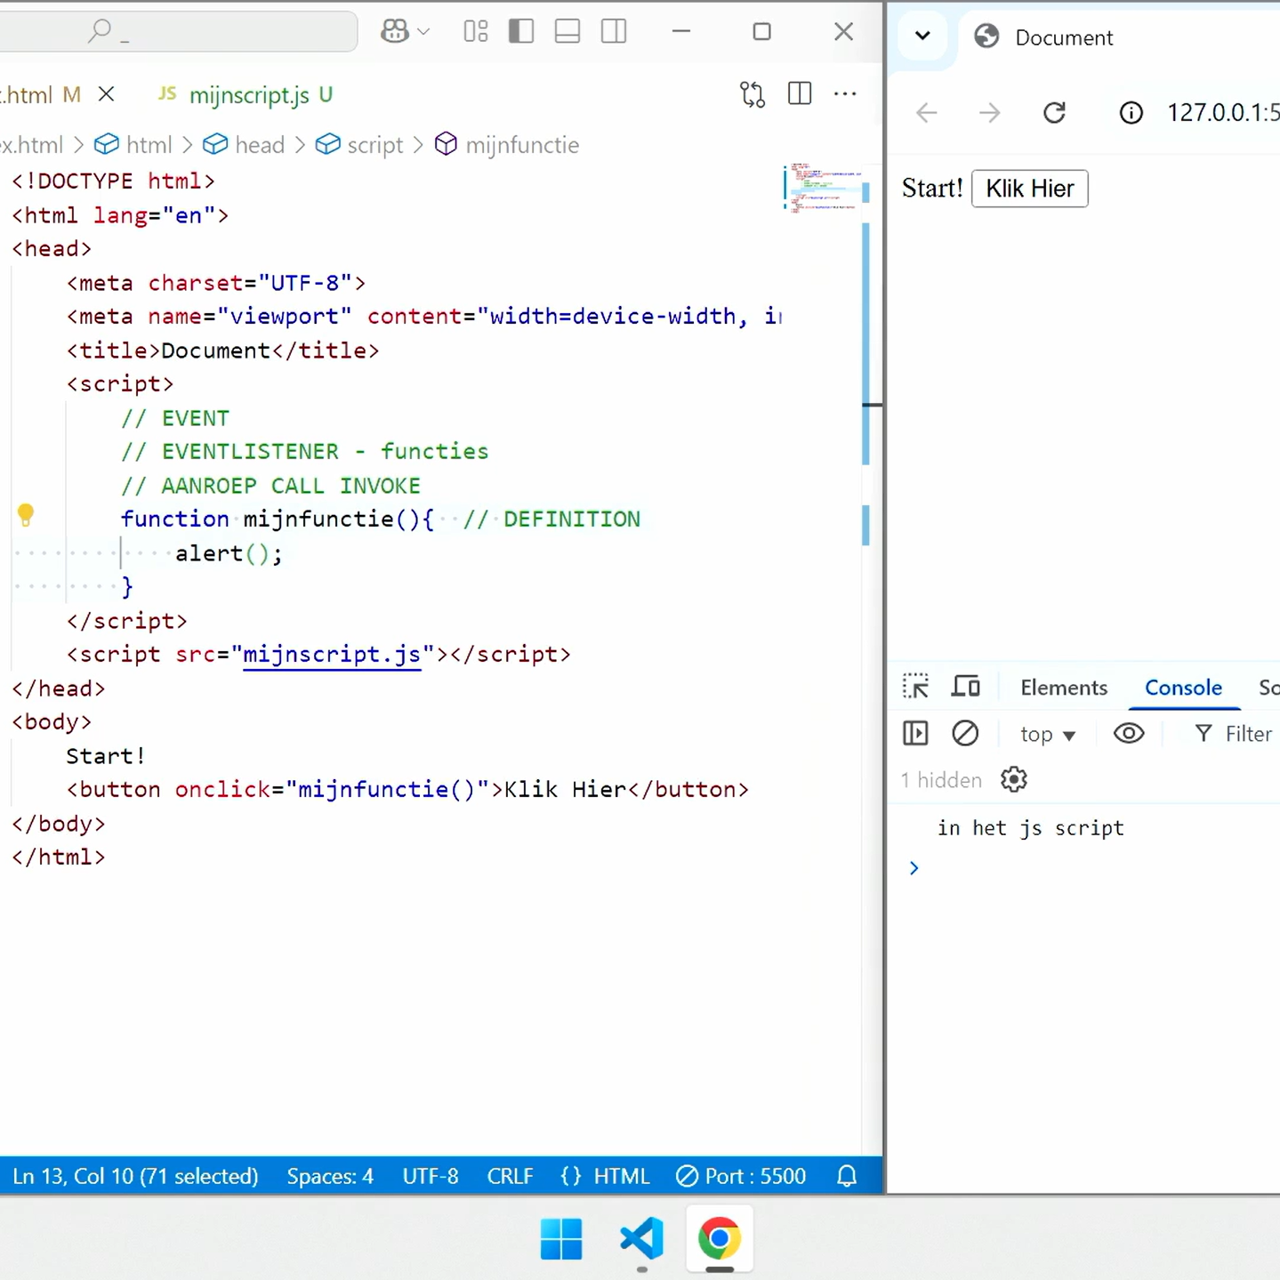The width and height of the screenshot is (1280, 1280).
Task: Open the Elements tab in DevTools
Action: coord(1063,688)
